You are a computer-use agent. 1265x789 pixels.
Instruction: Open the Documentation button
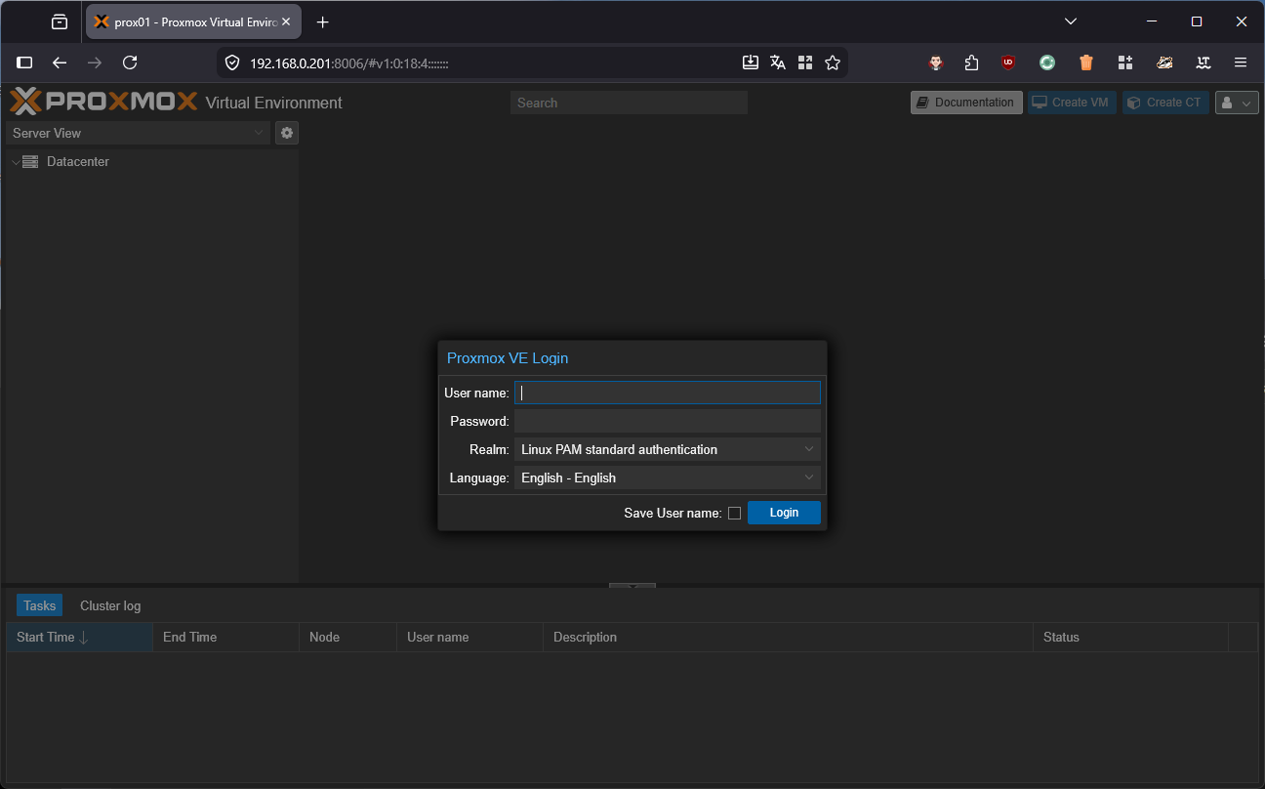966,103
